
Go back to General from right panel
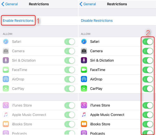pos(88,4)
